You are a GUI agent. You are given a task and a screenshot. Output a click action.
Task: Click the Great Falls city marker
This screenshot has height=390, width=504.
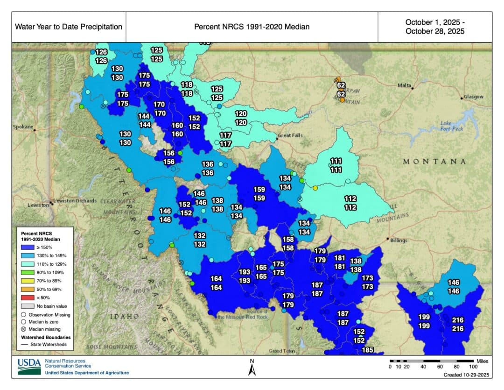pyautogui.click(x=277, y=139)
